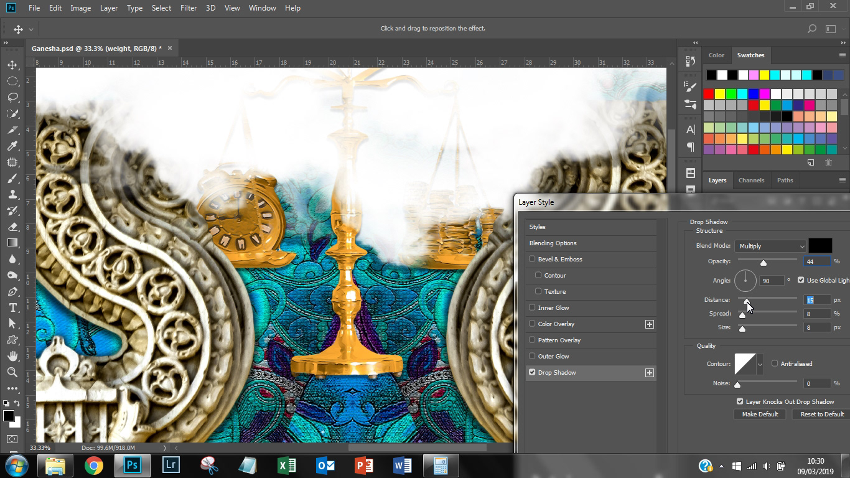The height and width of the screenshot is (478, 850).
Task: Open the Move tool preset picker arrow
Action: pos(30,29)
